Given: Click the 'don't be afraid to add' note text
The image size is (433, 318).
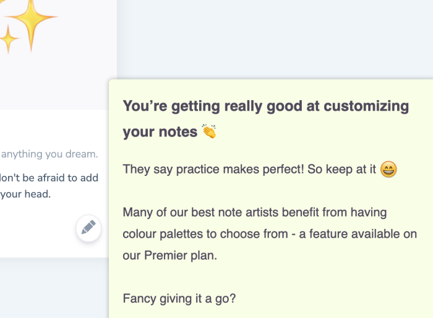Looking at the screenshot, I should (x=49, y=178).
